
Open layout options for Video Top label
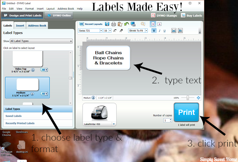click(x=44, y=70)
